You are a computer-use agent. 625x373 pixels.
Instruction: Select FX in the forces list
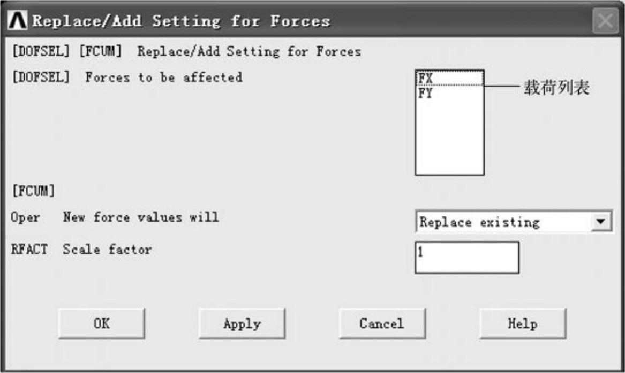[450, 78]
